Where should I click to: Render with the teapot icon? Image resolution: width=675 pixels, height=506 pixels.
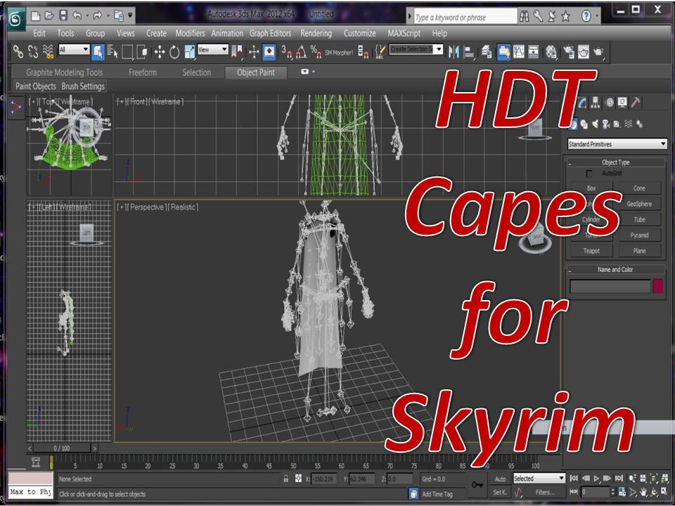599,51
